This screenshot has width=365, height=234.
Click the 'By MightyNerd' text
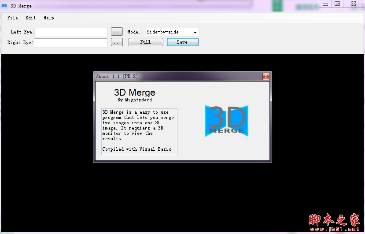click(135, 100)
